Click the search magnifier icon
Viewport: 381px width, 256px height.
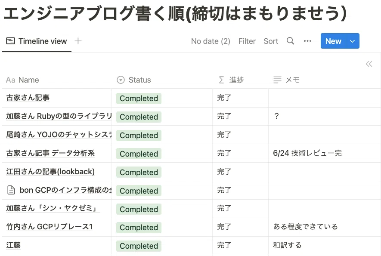point(290,41)
